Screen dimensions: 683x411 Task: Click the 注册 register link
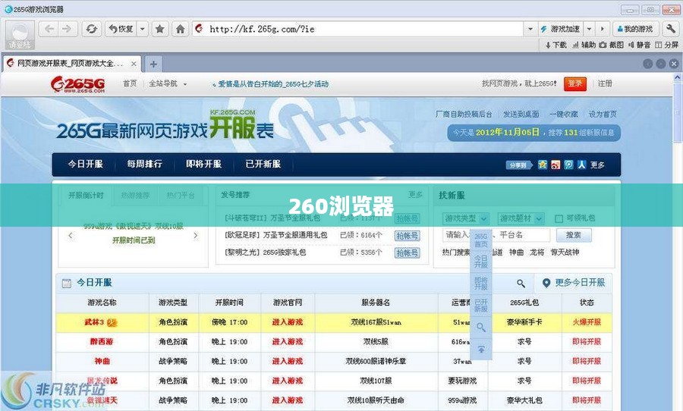[605, 83]
